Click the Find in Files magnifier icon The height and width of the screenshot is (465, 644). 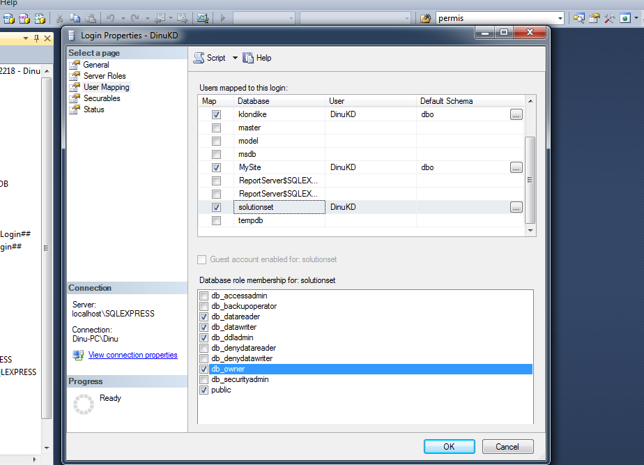pyautogui.click(x=578, y=17)
